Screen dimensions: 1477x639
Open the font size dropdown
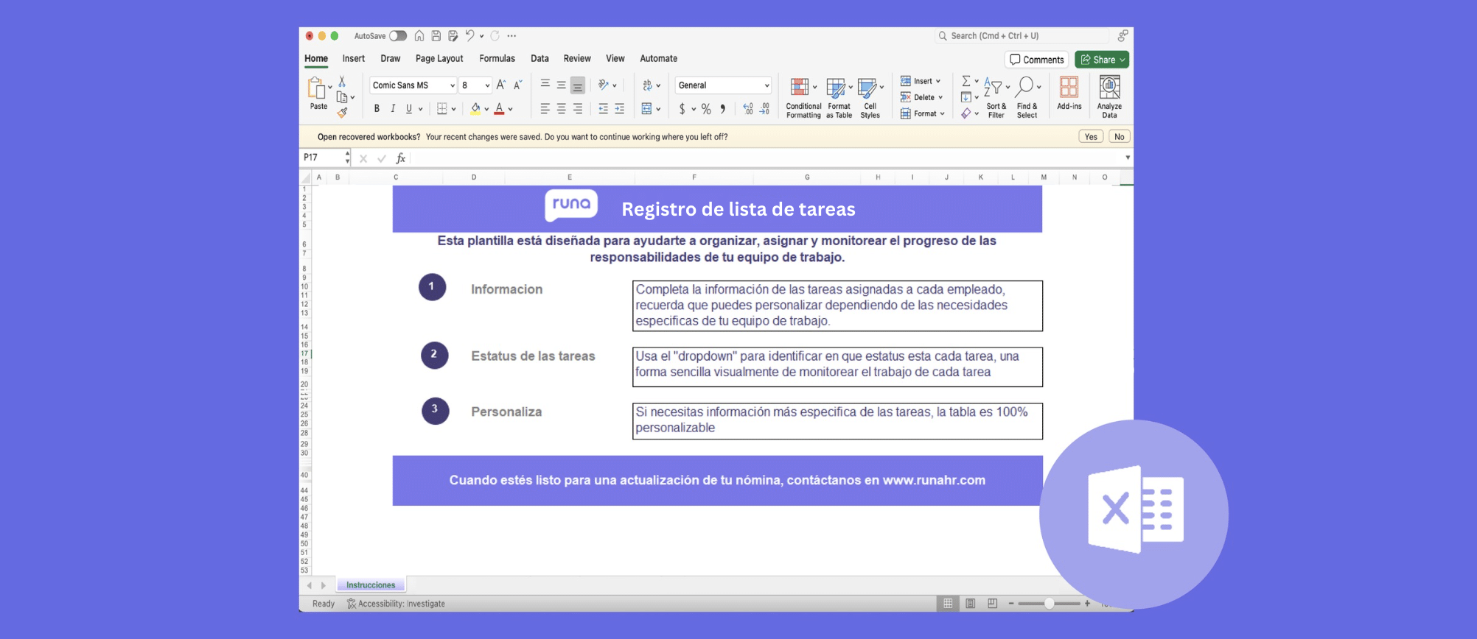click(475, 85)
